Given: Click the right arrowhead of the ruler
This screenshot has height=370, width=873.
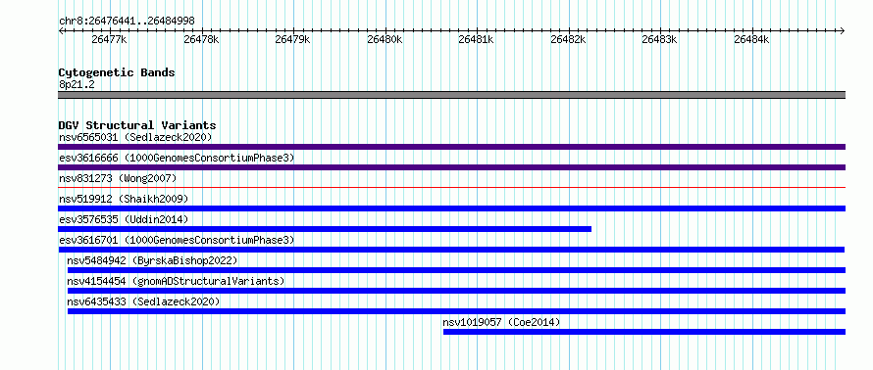Looking at the screenshot, I should point(843,30).
